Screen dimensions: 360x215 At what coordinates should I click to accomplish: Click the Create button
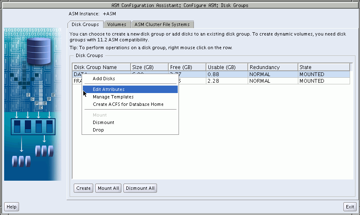click(x=83, y=188)
